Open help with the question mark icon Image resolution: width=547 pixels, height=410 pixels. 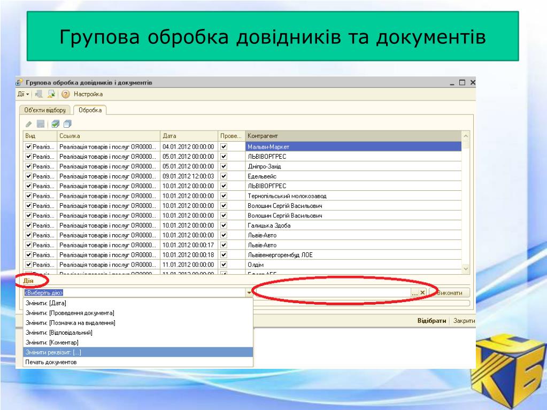point(66,94)
